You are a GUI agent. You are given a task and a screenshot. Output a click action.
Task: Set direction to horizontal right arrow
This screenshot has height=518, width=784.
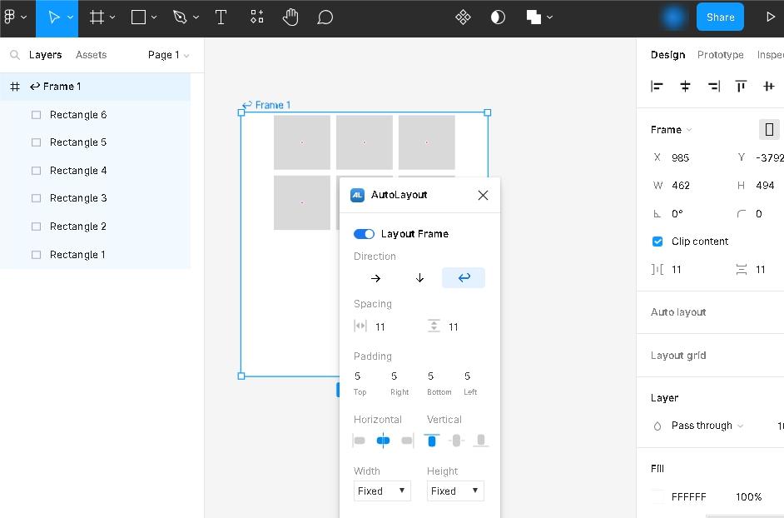coord(375,278)
